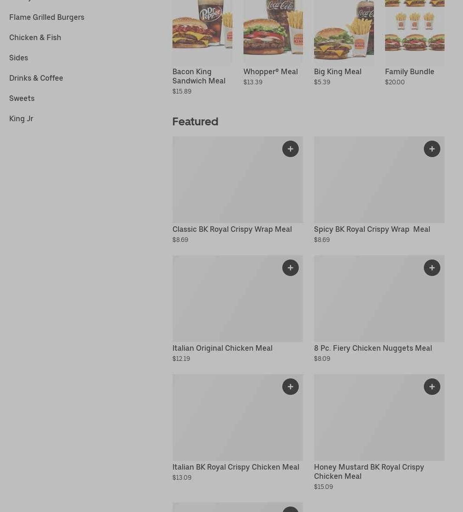Add Honey Mustard BK Royal Crispy Chicken Meal

[x=432, y=387]
